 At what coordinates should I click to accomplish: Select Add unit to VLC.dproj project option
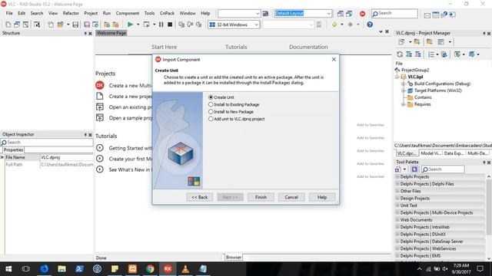(x=211, y=119)
